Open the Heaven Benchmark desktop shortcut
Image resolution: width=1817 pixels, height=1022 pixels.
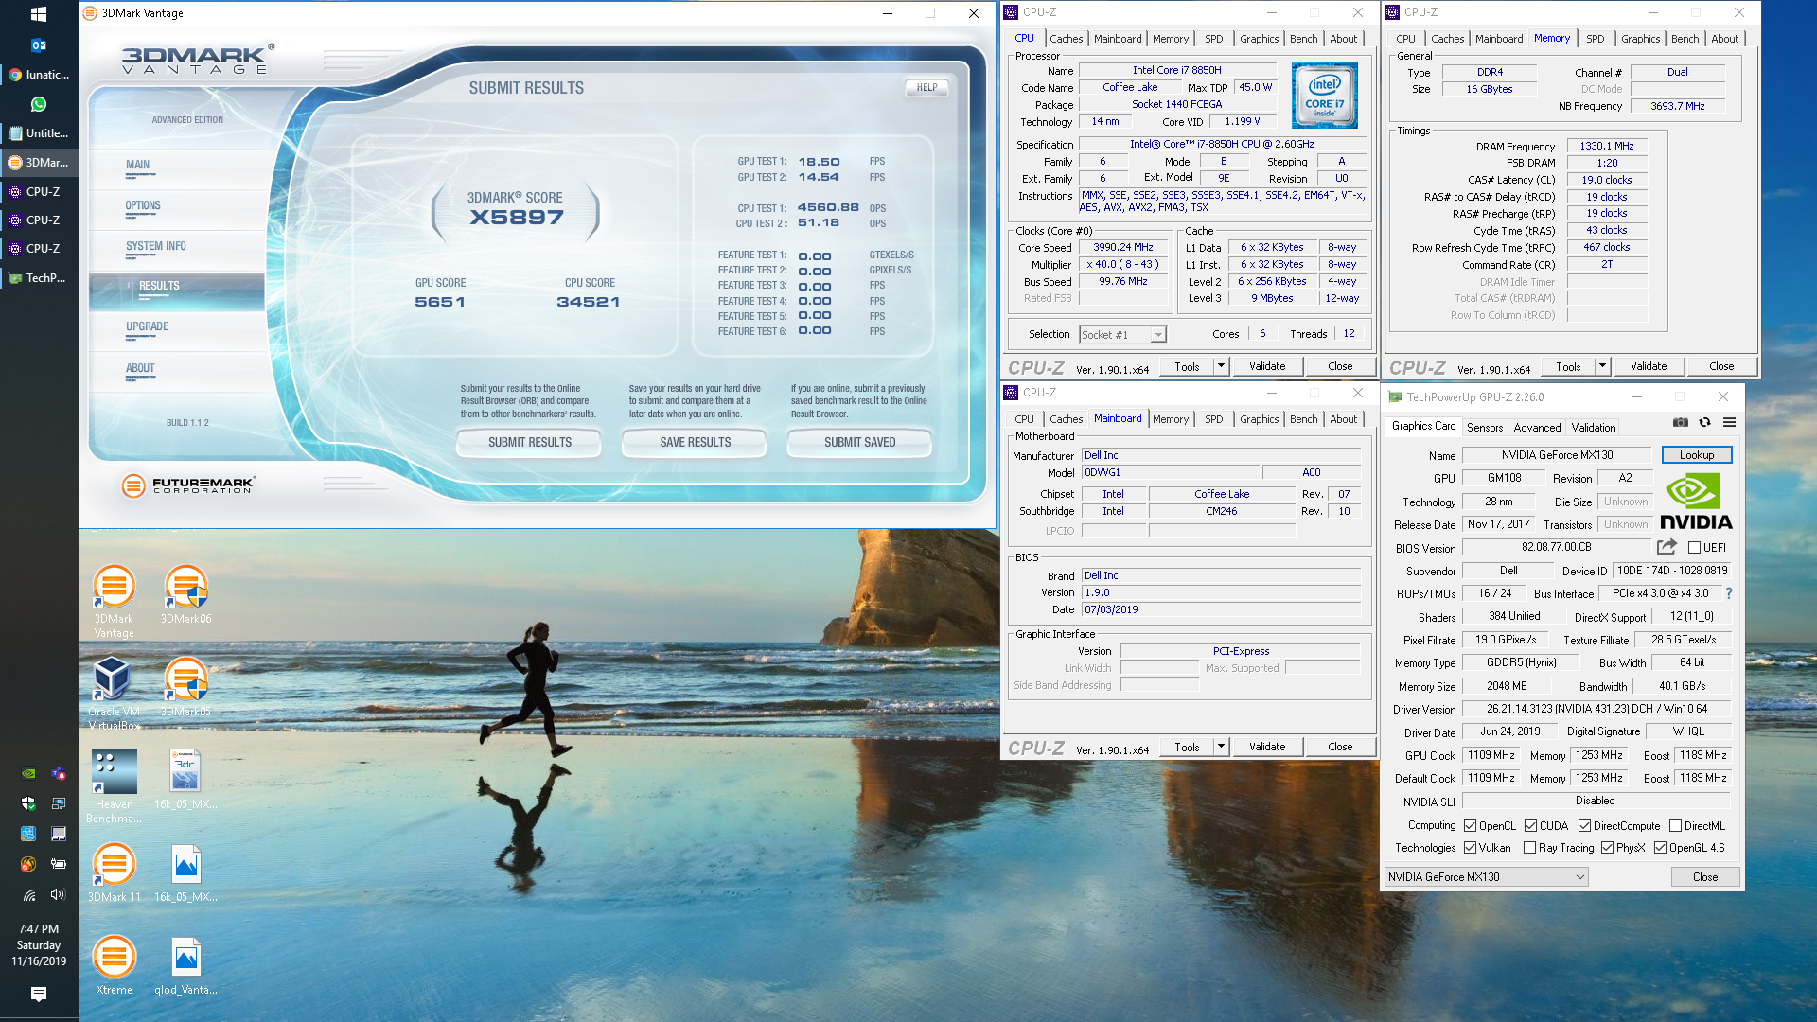tap(114, 786)
